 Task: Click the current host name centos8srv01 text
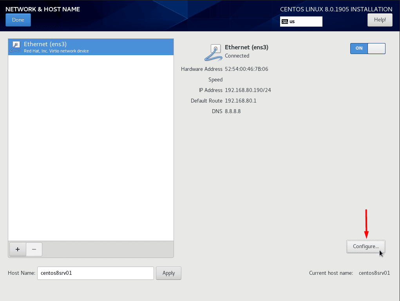click(374, 273)
